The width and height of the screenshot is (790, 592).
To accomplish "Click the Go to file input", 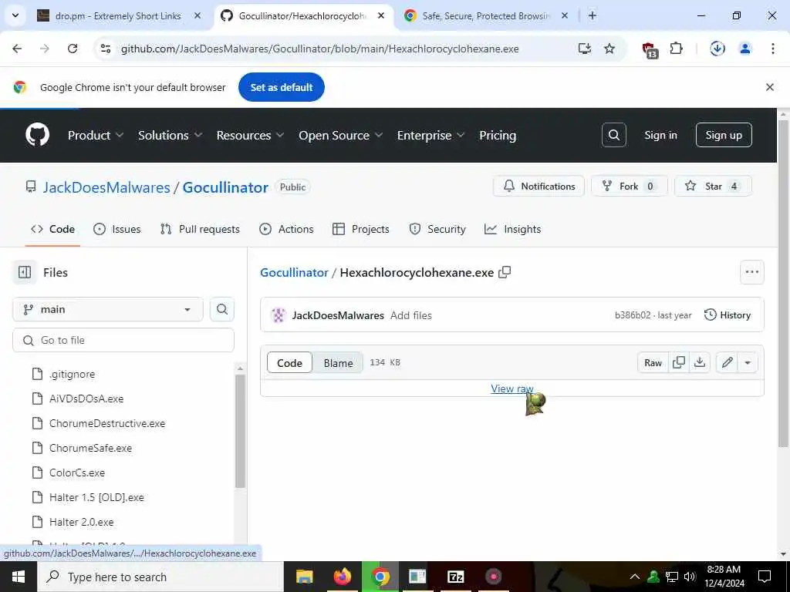I will 123,340.
